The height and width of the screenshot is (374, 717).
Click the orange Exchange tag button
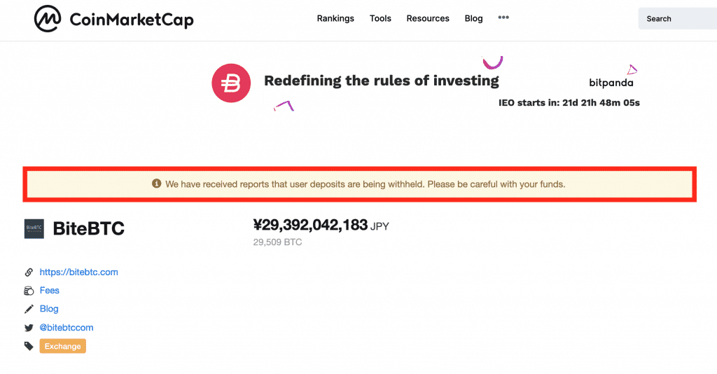(62, 346)
